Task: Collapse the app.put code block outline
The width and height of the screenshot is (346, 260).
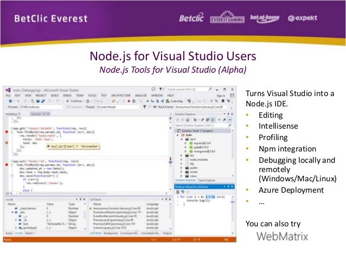Action: pos(12,161)
